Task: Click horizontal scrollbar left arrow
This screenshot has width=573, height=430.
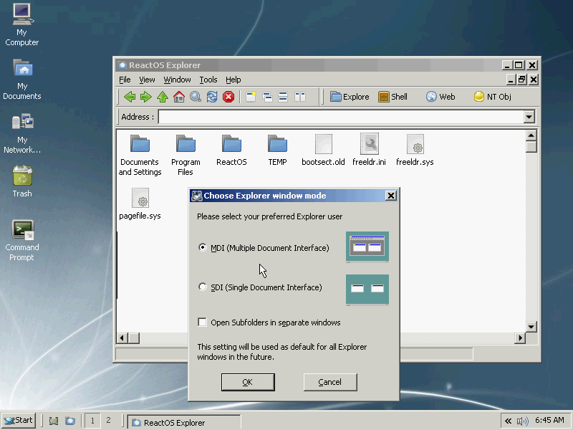Action: (122, 338)
